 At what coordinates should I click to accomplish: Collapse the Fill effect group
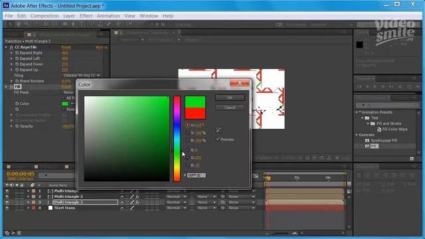[x=6, y=87]
